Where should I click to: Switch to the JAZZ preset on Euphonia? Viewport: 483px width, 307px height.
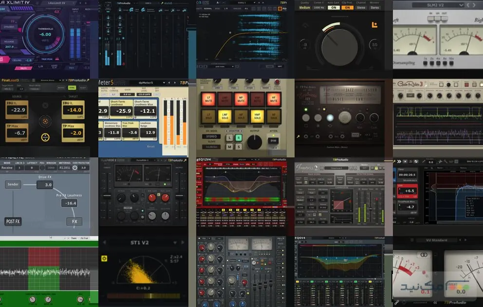point(350,89)
